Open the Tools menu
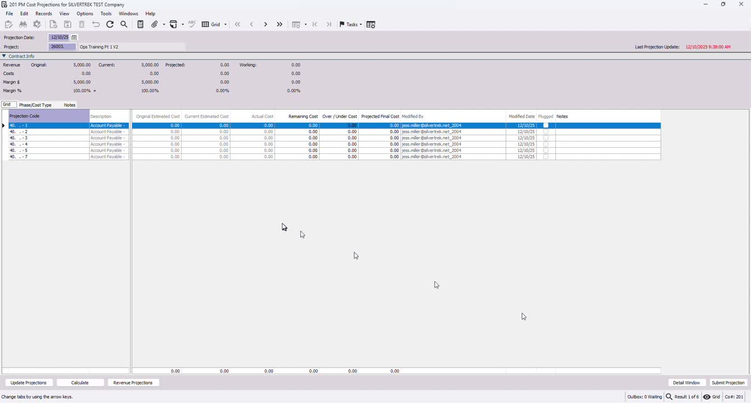The width and height of the screenshot is (751, 403). [x=106, y=13]
